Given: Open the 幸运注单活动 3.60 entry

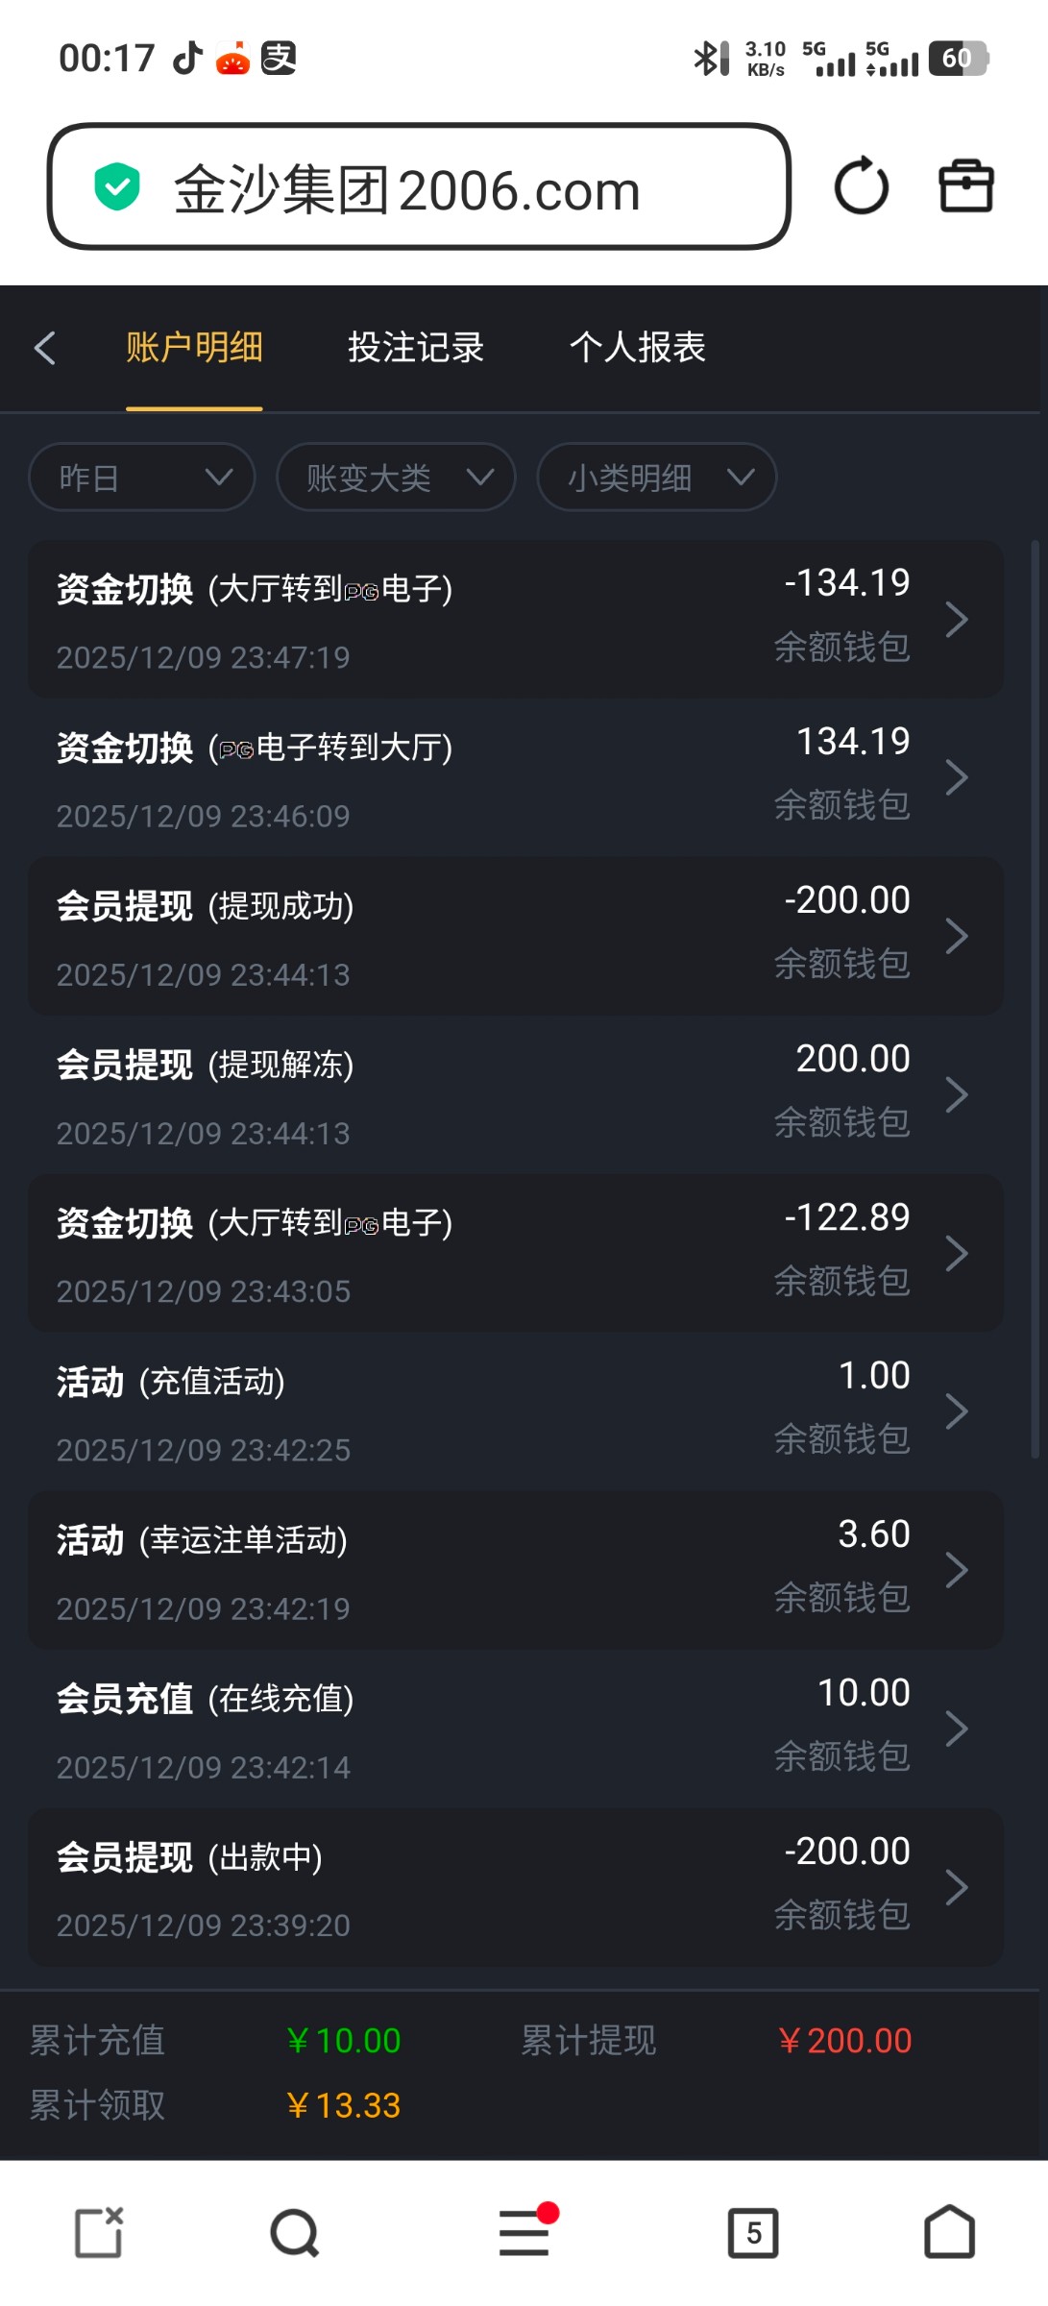Looking at the screenshot, I should [x=515, y=1570].
